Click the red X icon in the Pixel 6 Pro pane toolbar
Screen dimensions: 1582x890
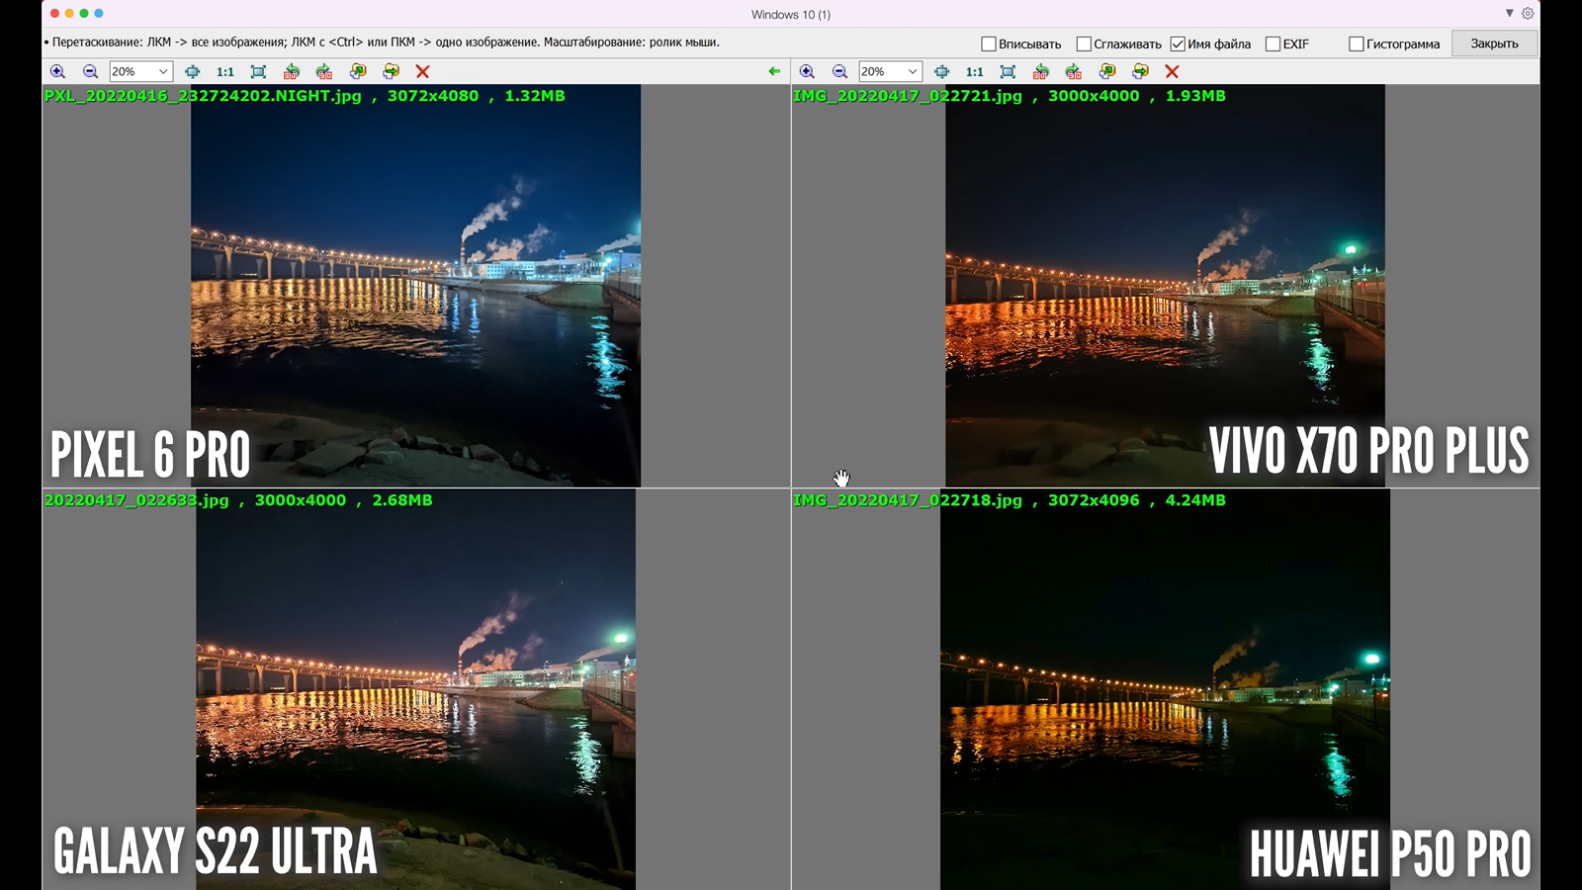tap(423, 71)
